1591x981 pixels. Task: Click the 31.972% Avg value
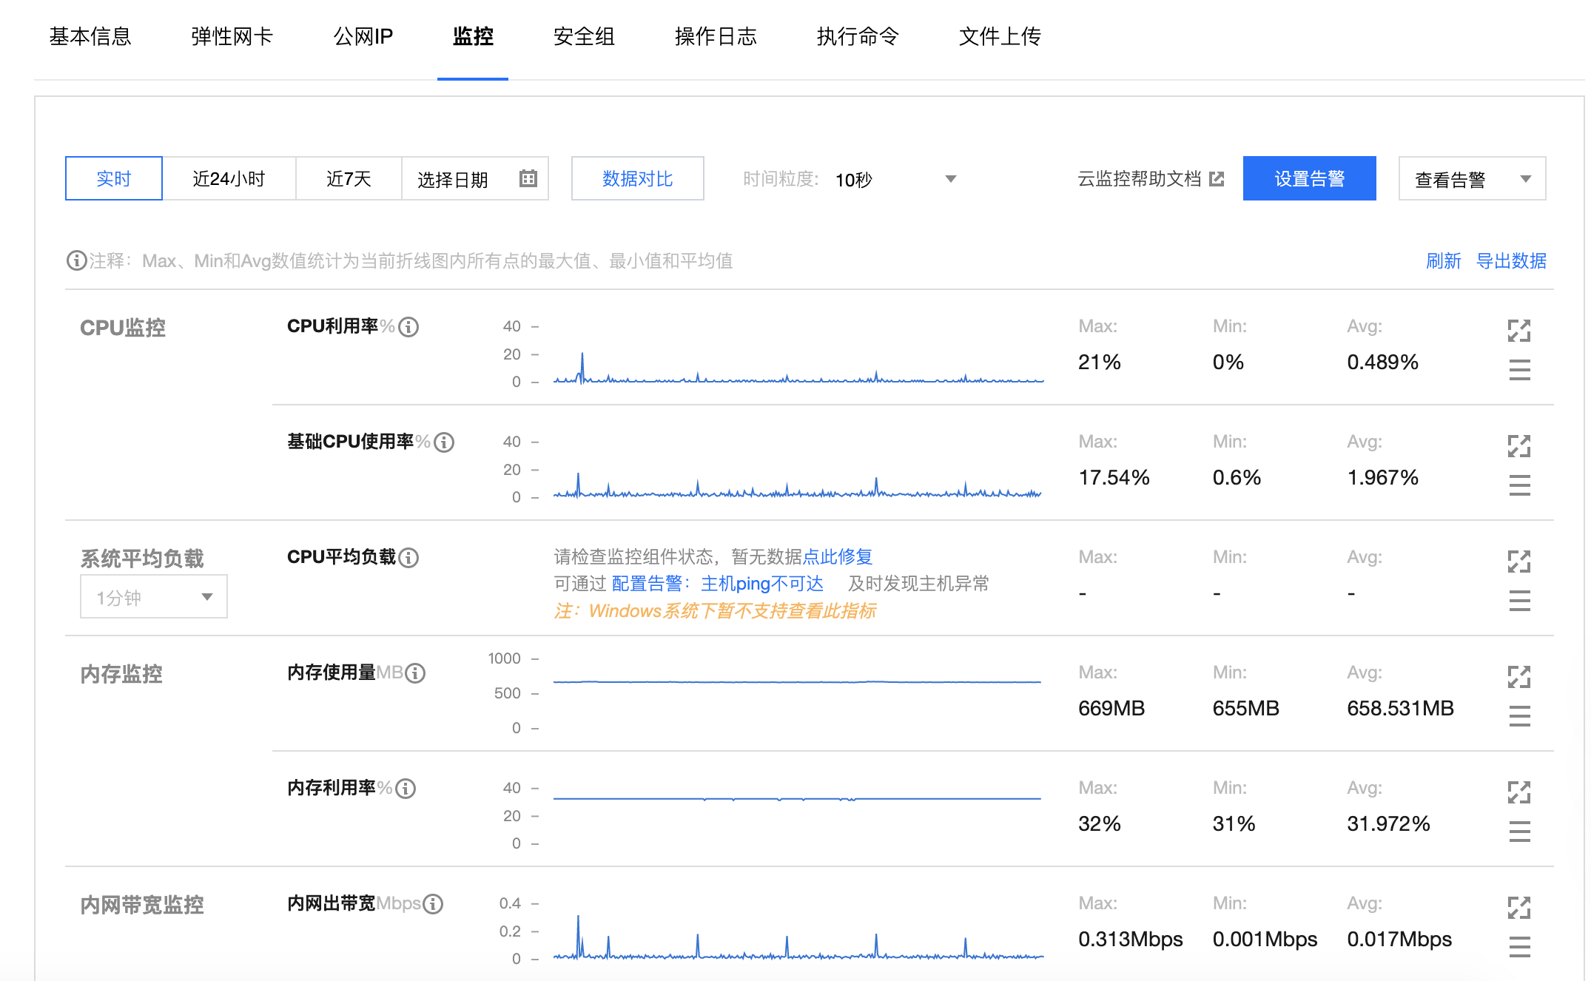point(1388,823)
